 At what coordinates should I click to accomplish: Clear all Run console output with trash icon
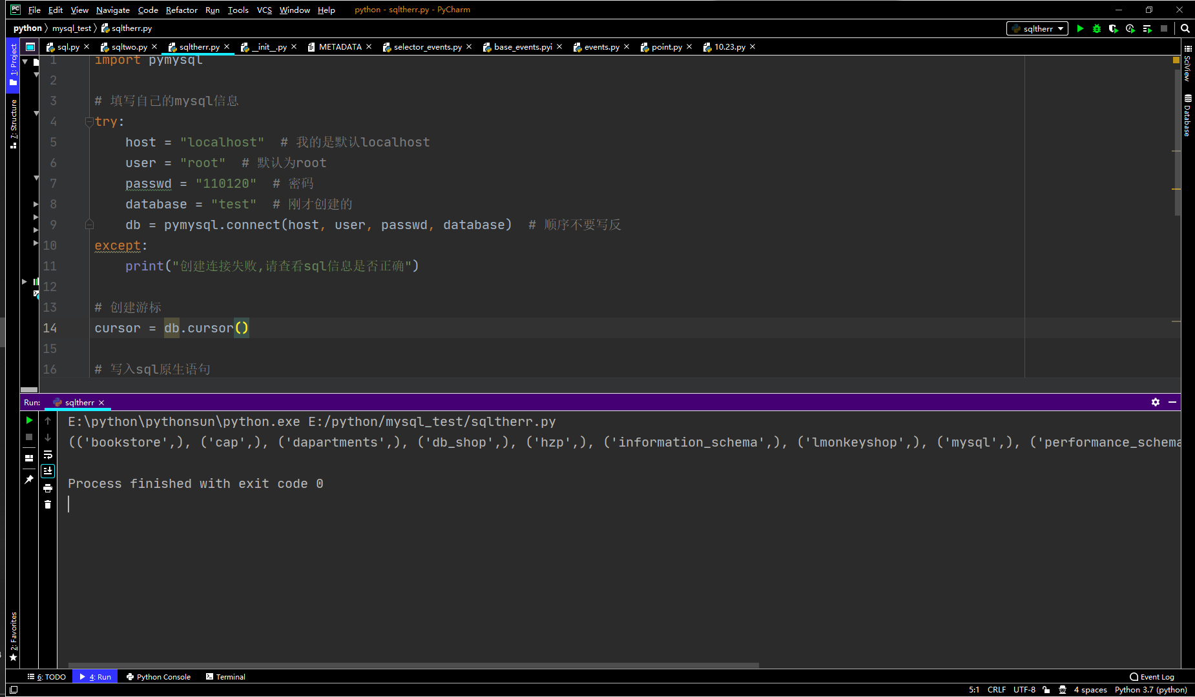click(48, 505)
